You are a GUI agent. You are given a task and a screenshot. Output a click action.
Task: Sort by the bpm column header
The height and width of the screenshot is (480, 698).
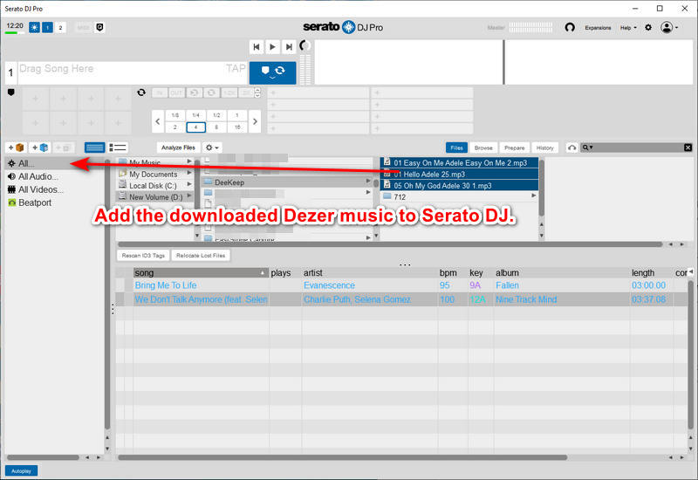(448, 272)
